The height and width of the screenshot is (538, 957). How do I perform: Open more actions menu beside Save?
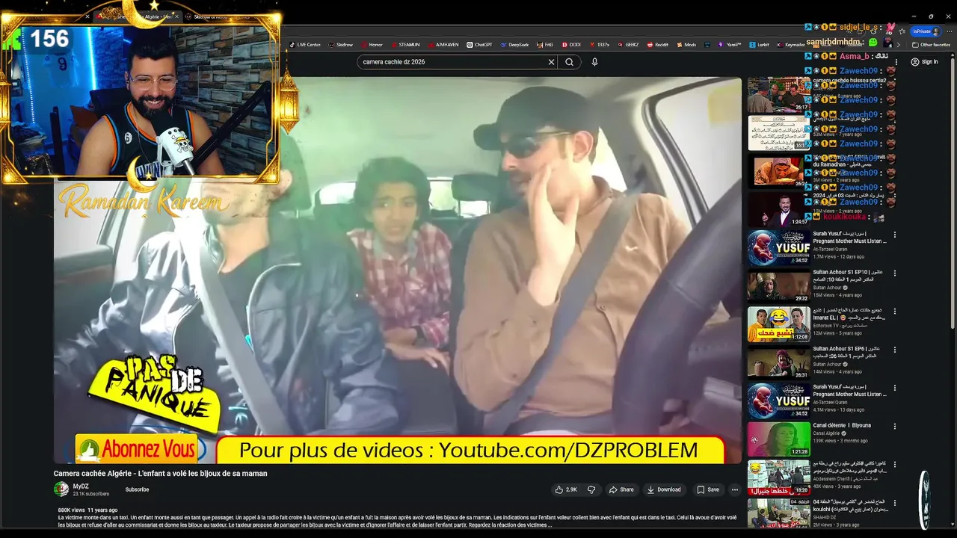pos(735,489)
